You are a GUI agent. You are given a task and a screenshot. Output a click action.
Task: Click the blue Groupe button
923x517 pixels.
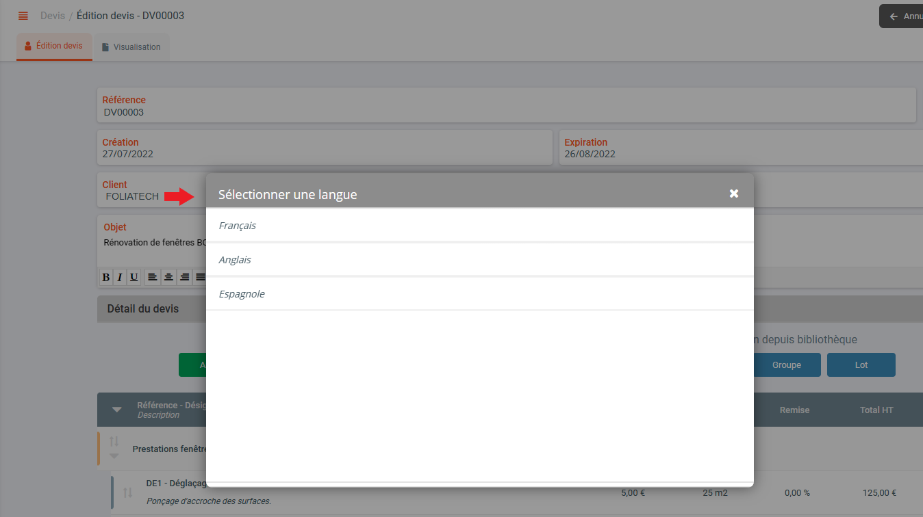pos(786,365)
